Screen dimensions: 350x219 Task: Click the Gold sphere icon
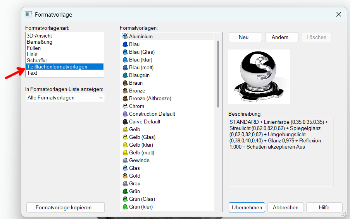(125, 176)
